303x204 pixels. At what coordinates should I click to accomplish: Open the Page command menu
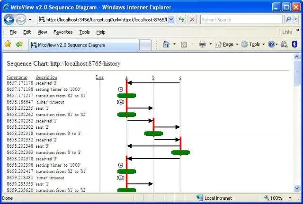point(226,44)
